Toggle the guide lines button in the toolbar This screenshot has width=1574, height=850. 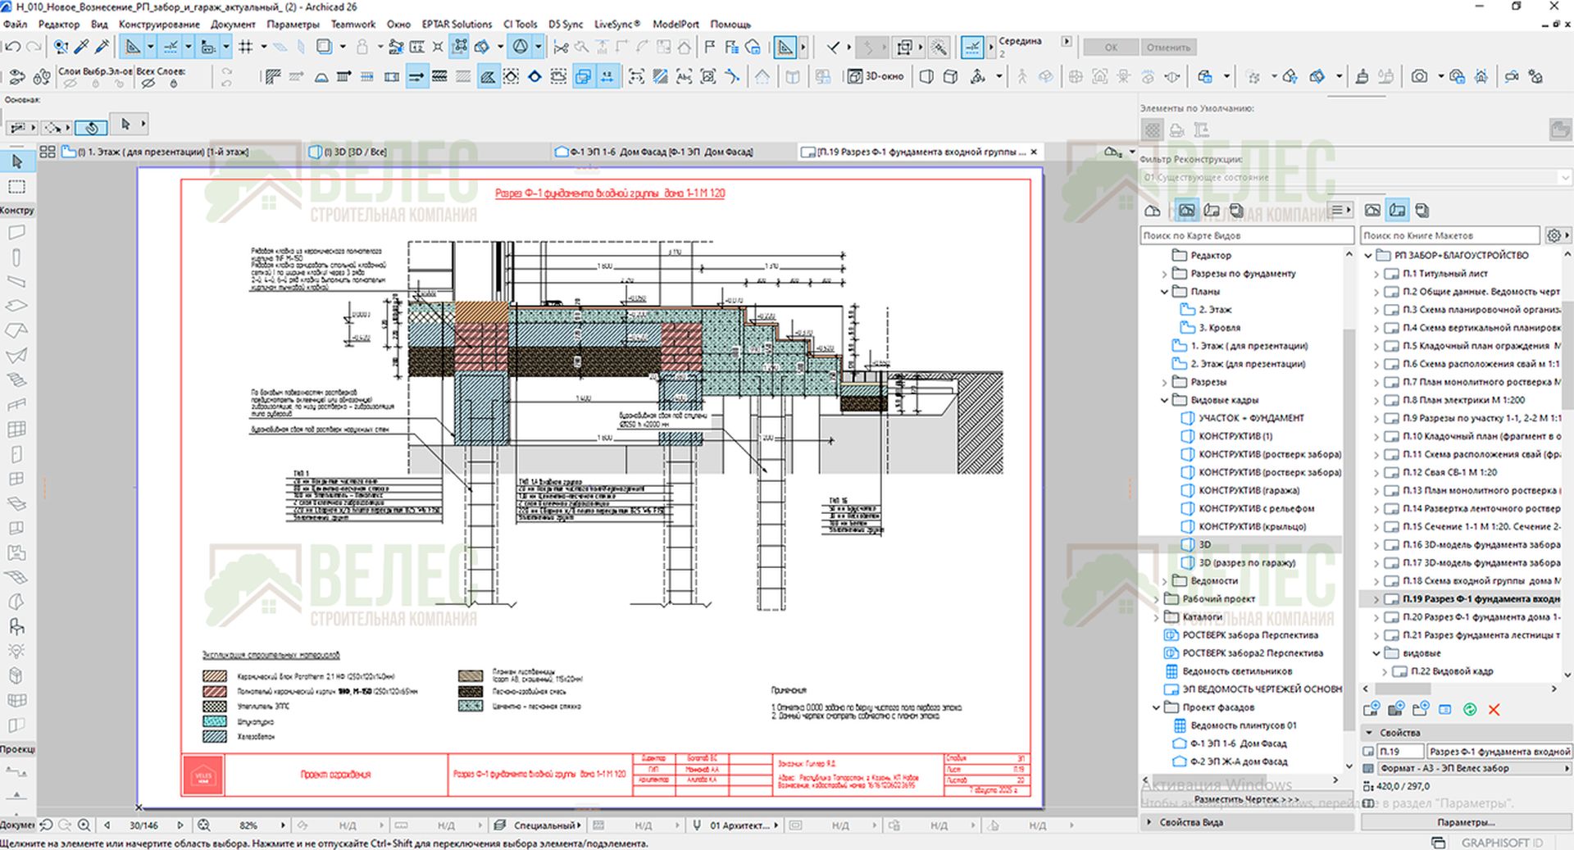pyautogui.click(x=133, y=48)
